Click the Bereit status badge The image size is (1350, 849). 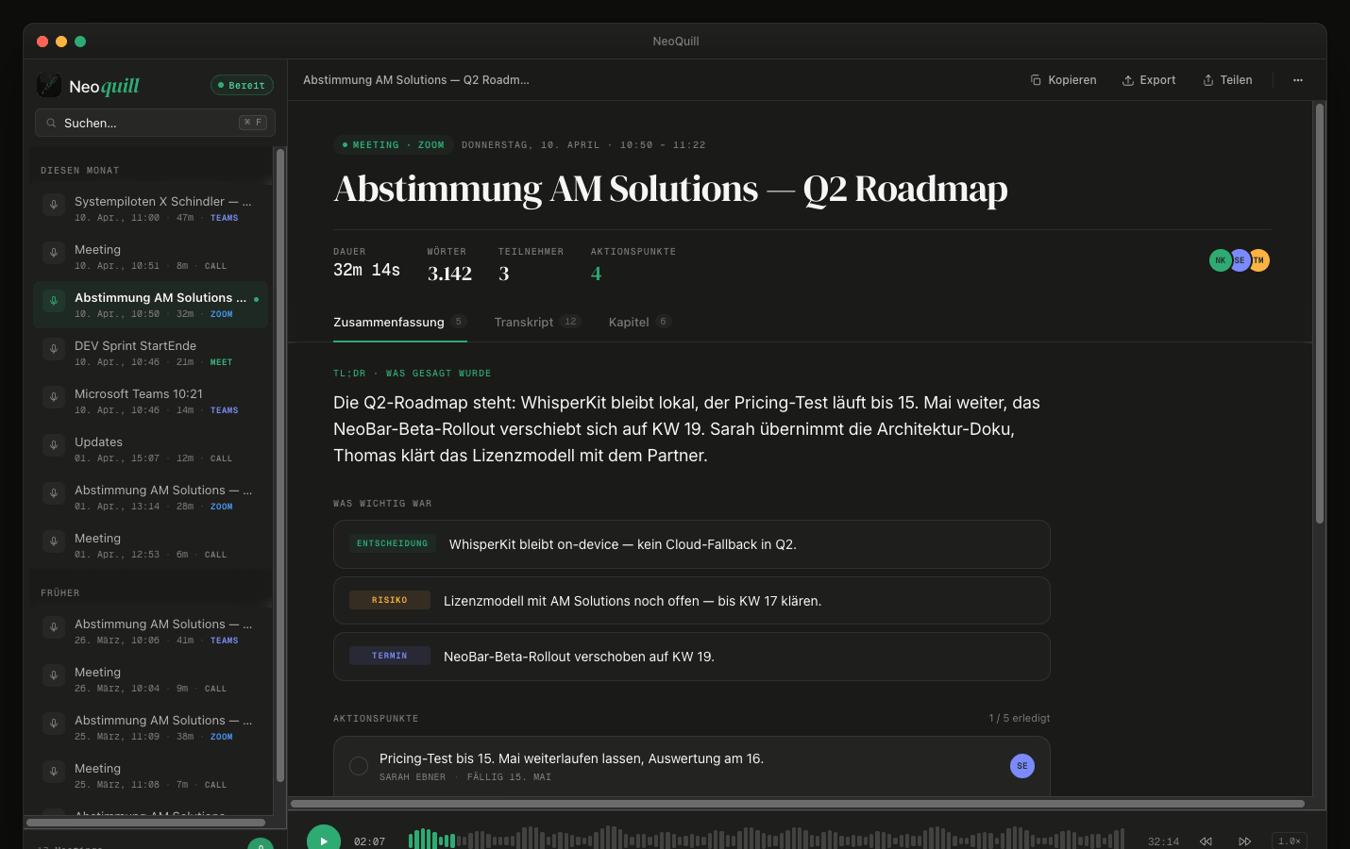click(242, 85)
